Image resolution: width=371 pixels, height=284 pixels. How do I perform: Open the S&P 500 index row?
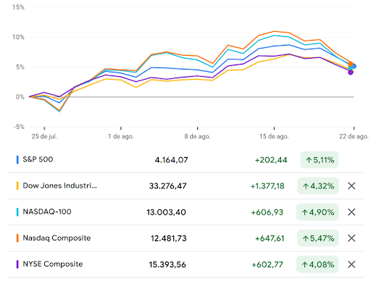pyautogui.click(x=186, y=160)
